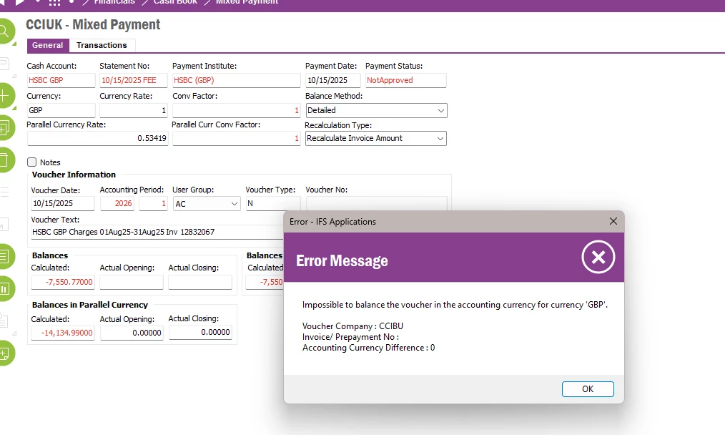Click the Accounting Period number field
Viewport: 725px width, 435px height.
tap(153, 204)
